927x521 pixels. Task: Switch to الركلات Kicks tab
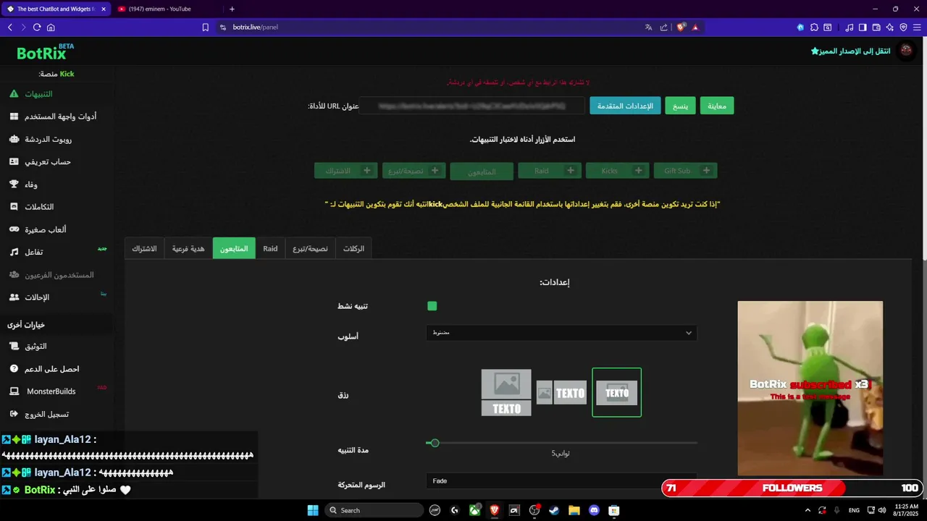tap(353, 248)
